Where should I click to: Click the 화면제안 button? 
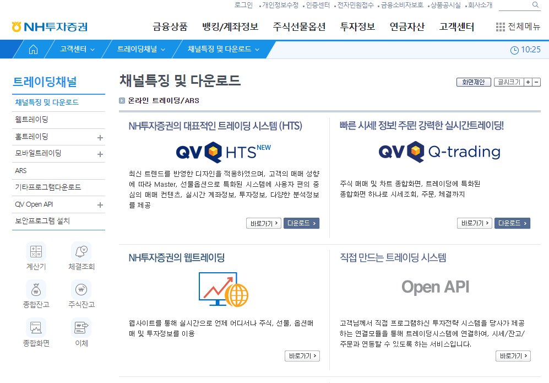tap(474, 82)
